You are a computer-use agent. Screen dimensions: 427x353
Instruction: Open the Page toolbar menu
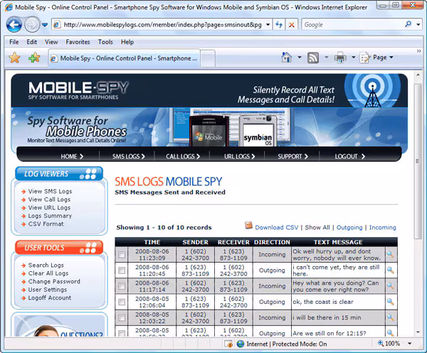pos(377,58)
